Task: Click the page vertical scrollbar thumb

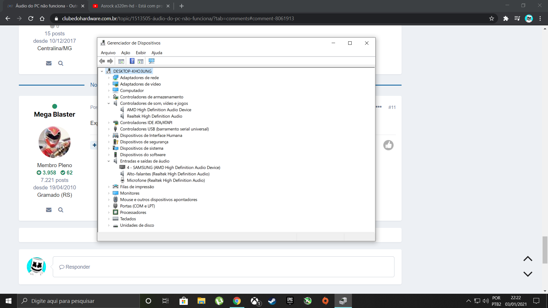Action: pos(545,250)
